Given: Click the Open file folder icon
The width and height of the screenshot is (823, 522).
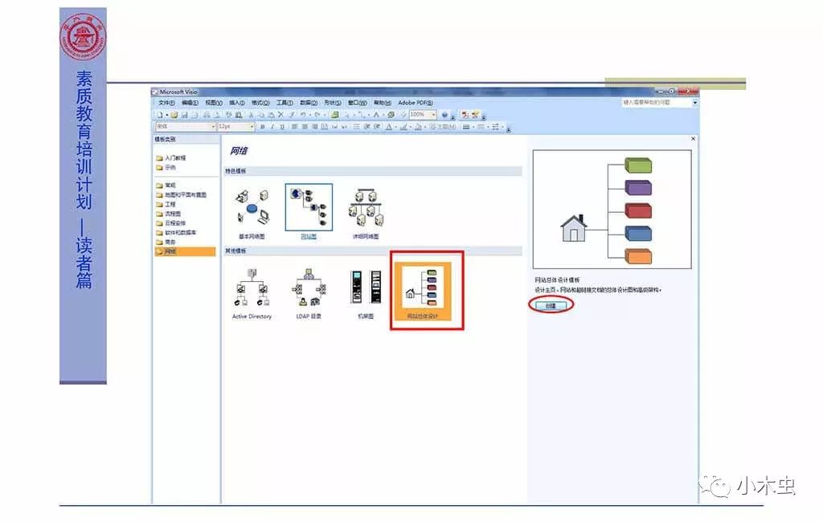Looking at the screenshot, I should (174, 115).
